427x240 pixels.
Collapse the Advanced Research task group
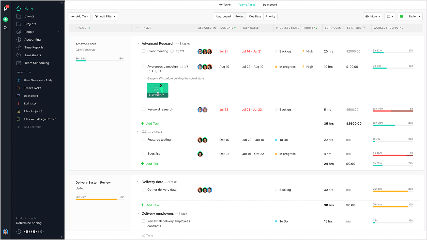pos(138,44)
